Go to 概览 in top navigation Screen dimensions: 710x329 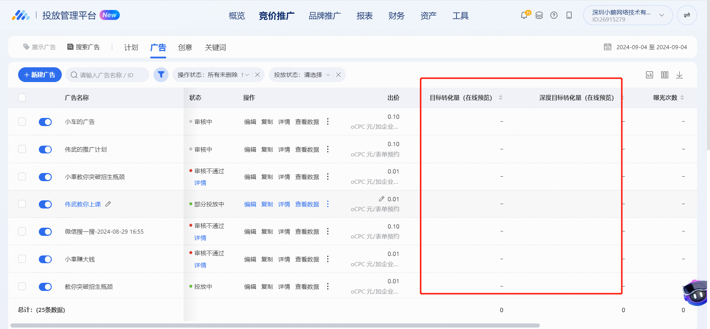(237, 16)
